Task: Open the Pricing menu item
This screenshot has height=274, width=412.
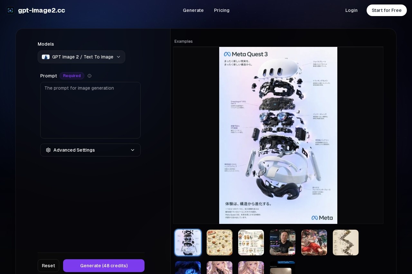Action: (x=222, y=10)
